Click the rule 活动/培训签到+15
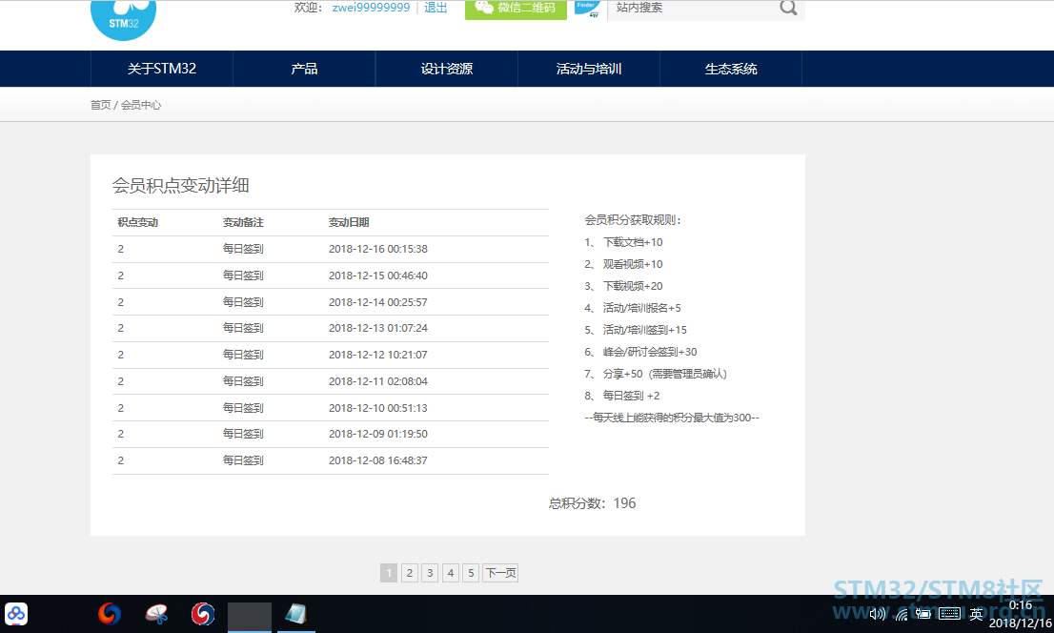Viewport: 1054px width, 633px height. click(644, 330)
